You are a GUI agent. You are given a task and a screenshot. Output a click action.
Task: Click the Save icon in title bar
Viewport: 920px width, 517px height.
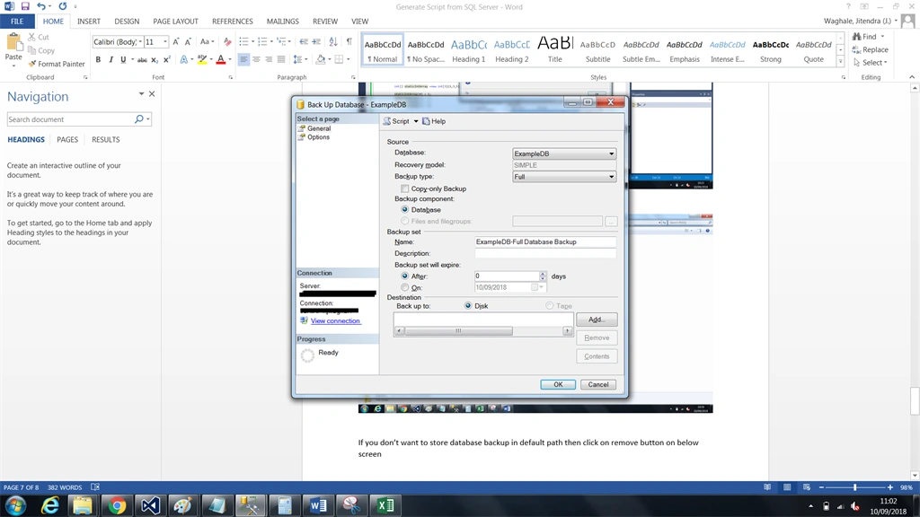pos(24,6)
